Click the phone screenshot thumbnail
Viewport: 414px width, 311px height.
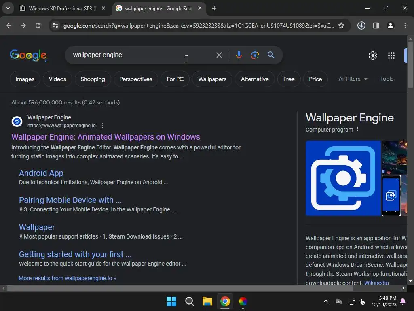tap(391, 196)
